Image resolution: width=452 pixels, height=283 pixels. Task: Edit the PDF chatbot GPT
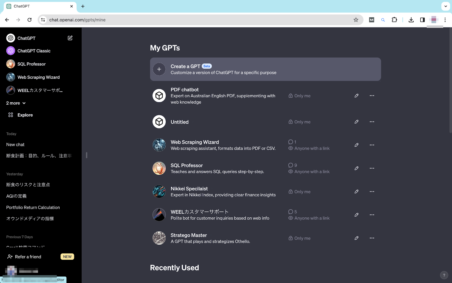[357, 96]
